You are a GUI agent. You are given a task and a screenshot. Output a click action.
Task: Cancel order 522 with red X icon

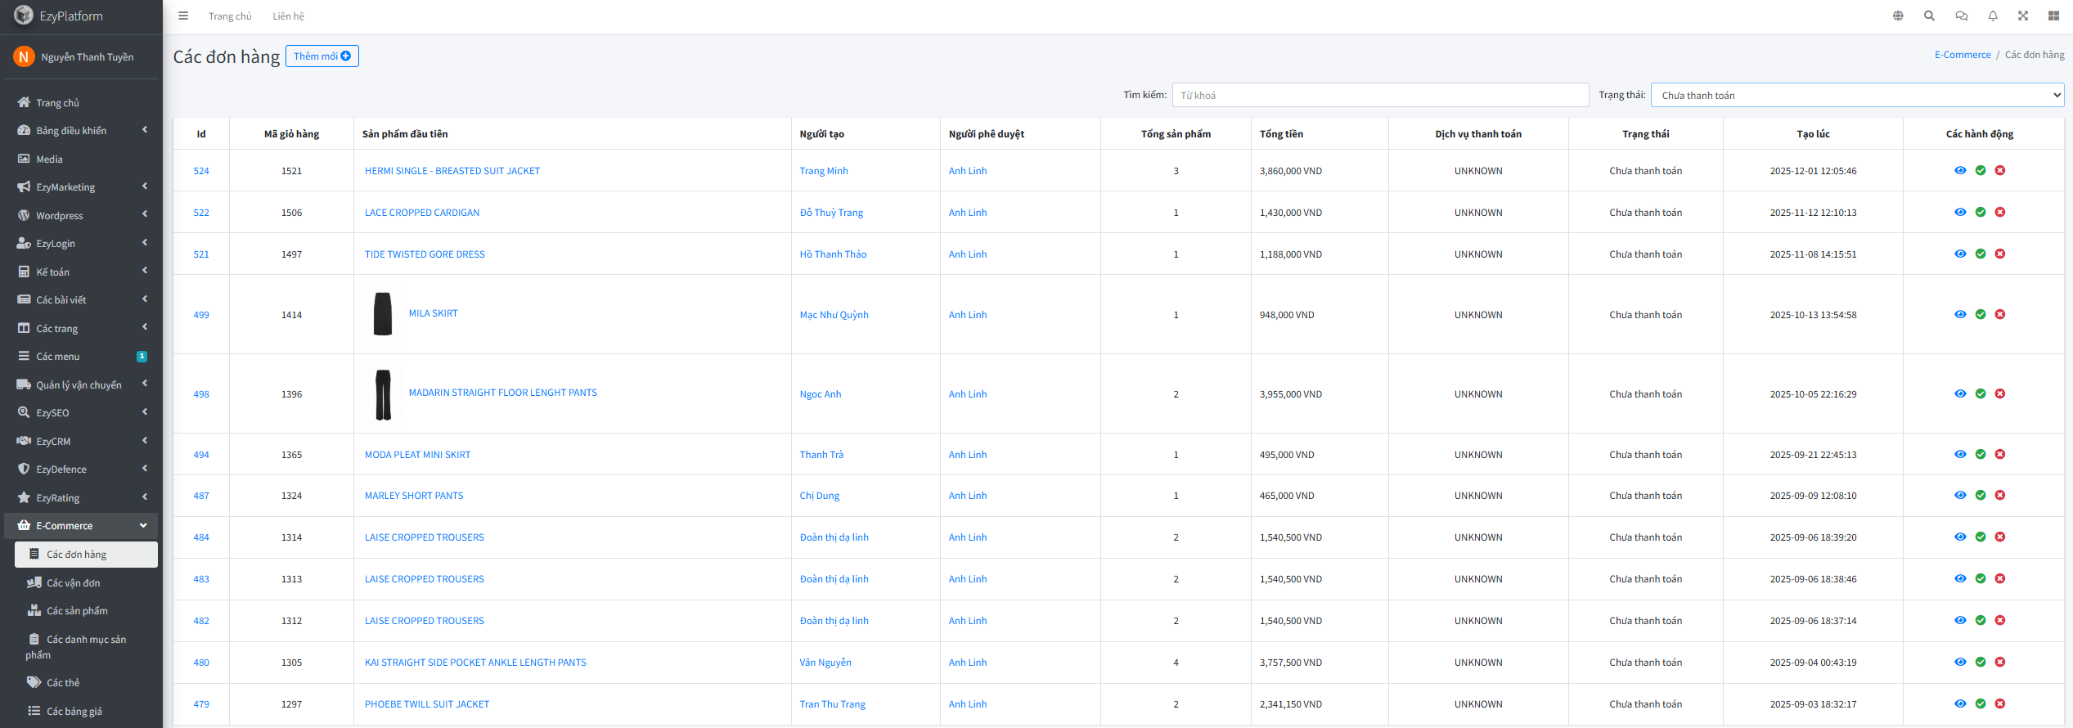click(x=2000, y=213)
